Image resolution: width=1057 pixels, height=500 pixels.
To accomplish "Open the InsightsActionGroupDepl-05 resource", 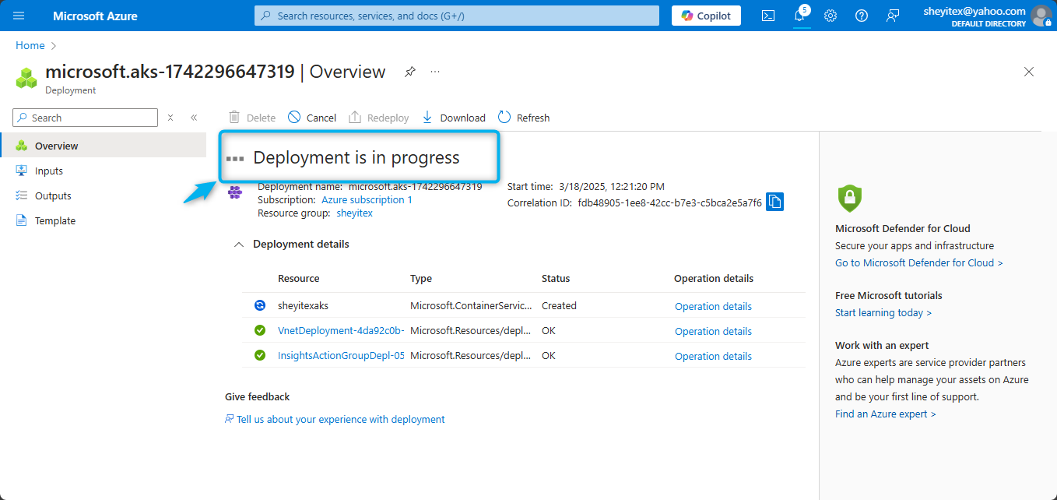I will [x=341, y=356].
